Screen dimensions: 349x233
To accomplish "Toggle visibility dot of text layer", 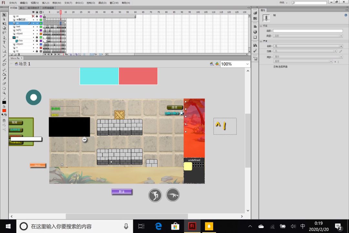I will coord(33,26).
